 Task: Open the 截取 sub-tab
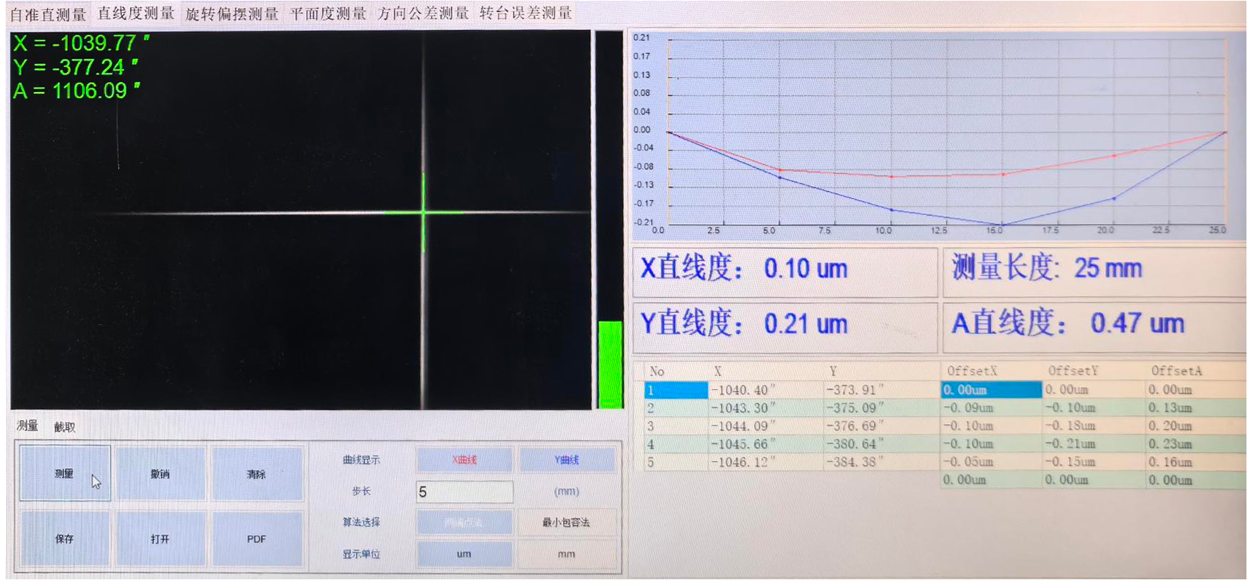click(64, 427)
